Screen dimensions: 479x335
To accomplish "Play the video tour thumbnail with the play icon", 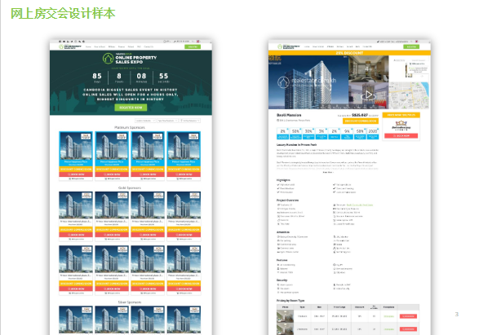I will click(368, 95).
